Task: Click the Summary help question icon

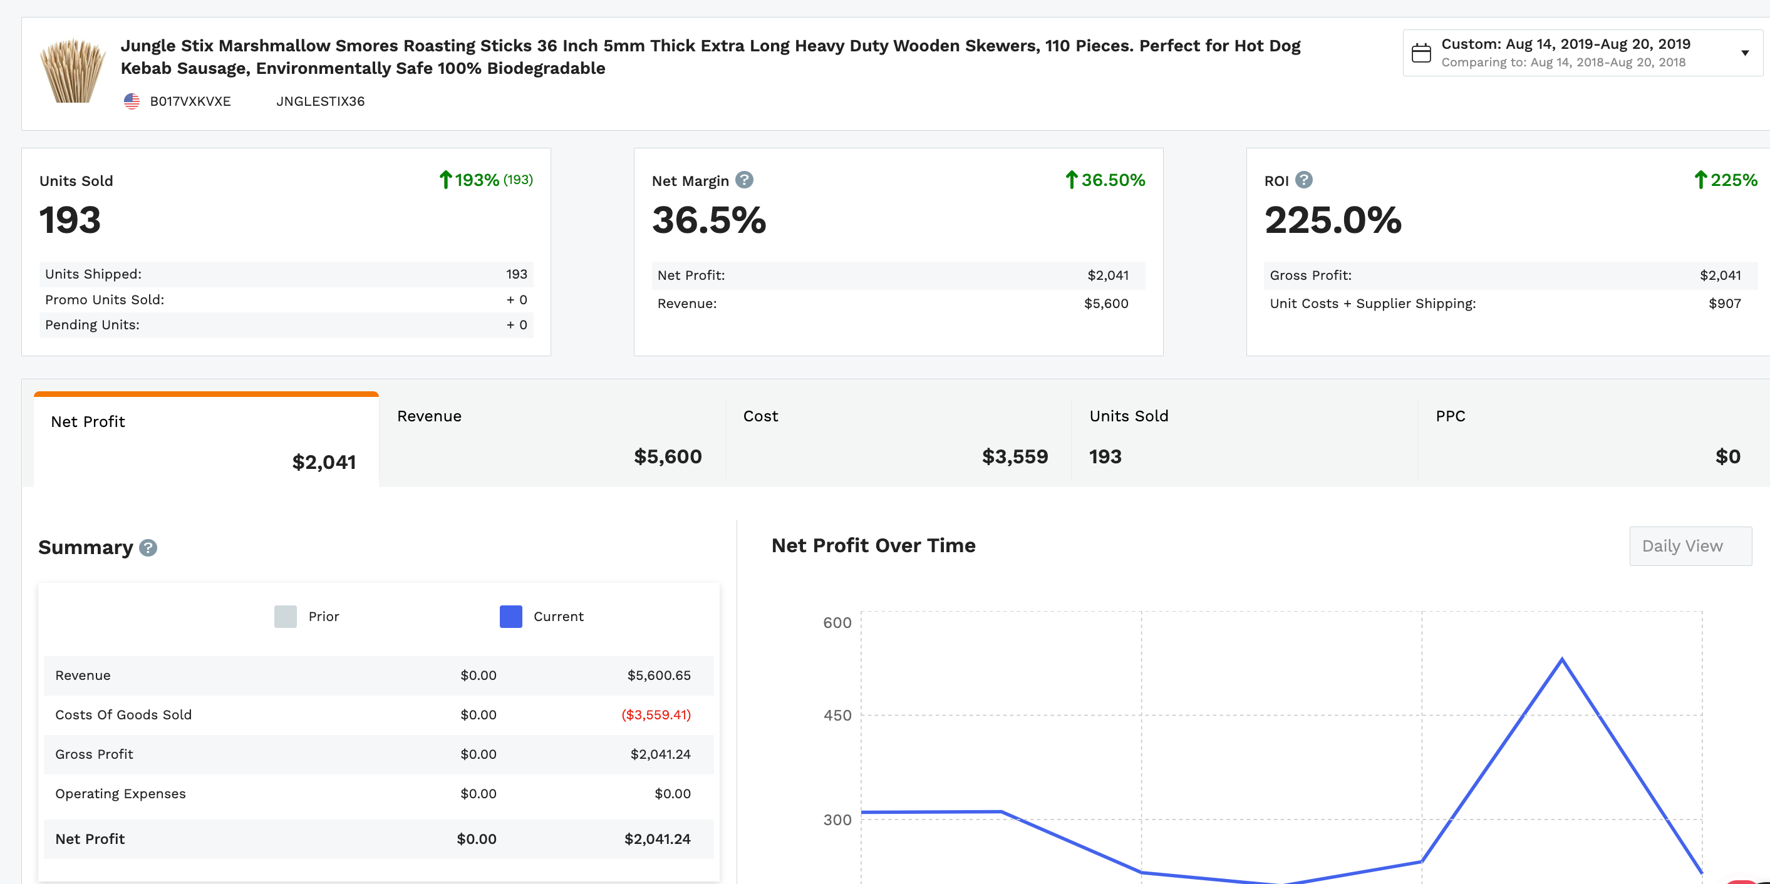Action: (x=148, y=547)
